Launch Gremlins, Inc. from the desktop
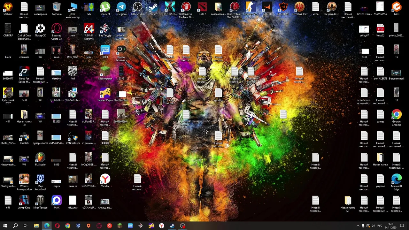This screenshot has height=230, width=409. pyautogui.click(x=299, y=9)
